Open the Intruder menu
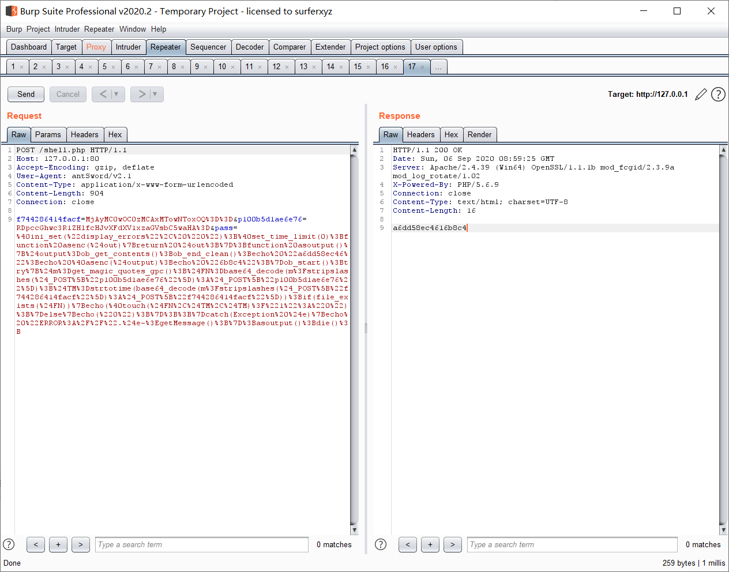The height and width of the screenshot is (572, 729). pyautogui.click(x=67, y=29)
